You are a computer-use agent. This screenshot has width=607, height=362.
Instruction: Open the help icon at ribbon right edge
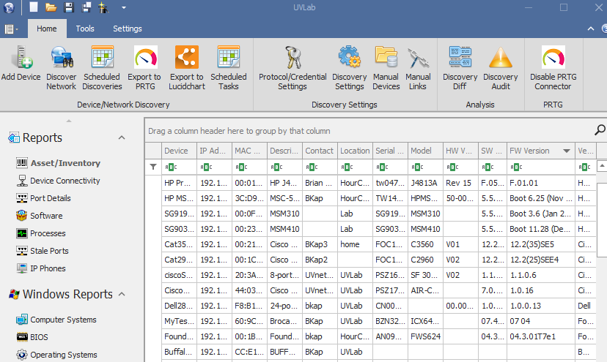pyautogui.click(x=604, y=29)
